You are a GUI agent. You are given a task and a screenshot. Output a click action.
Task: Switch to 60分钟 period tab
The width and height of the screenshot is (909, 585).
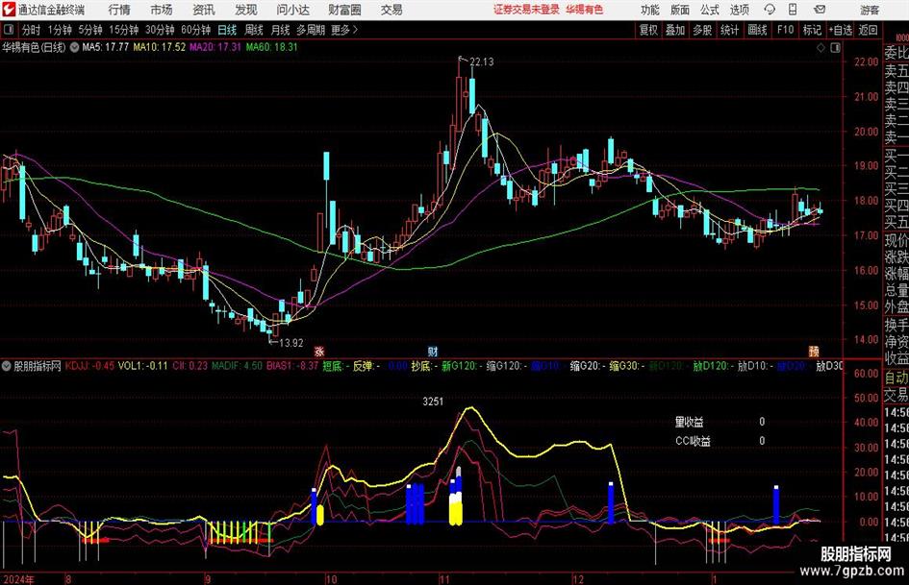(x=195, y=30)
